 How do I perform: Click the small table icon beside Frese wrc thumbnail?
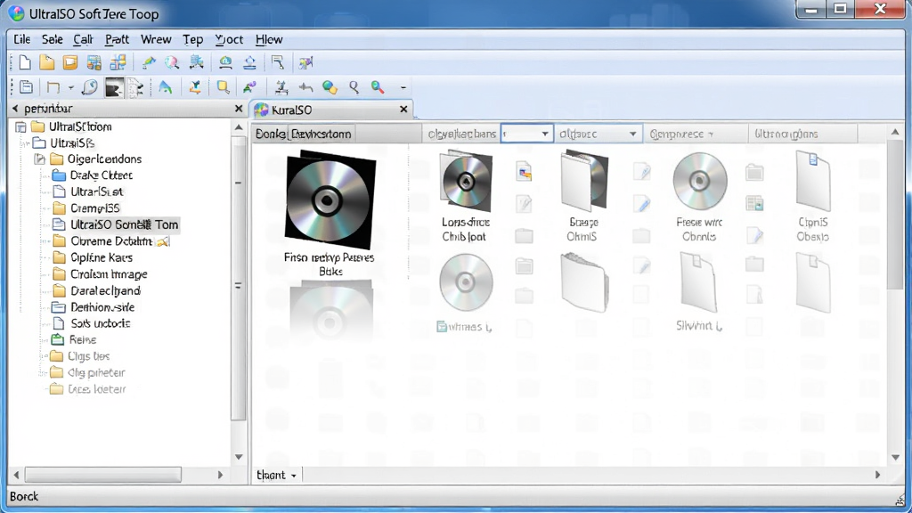(x=755, y=204)
